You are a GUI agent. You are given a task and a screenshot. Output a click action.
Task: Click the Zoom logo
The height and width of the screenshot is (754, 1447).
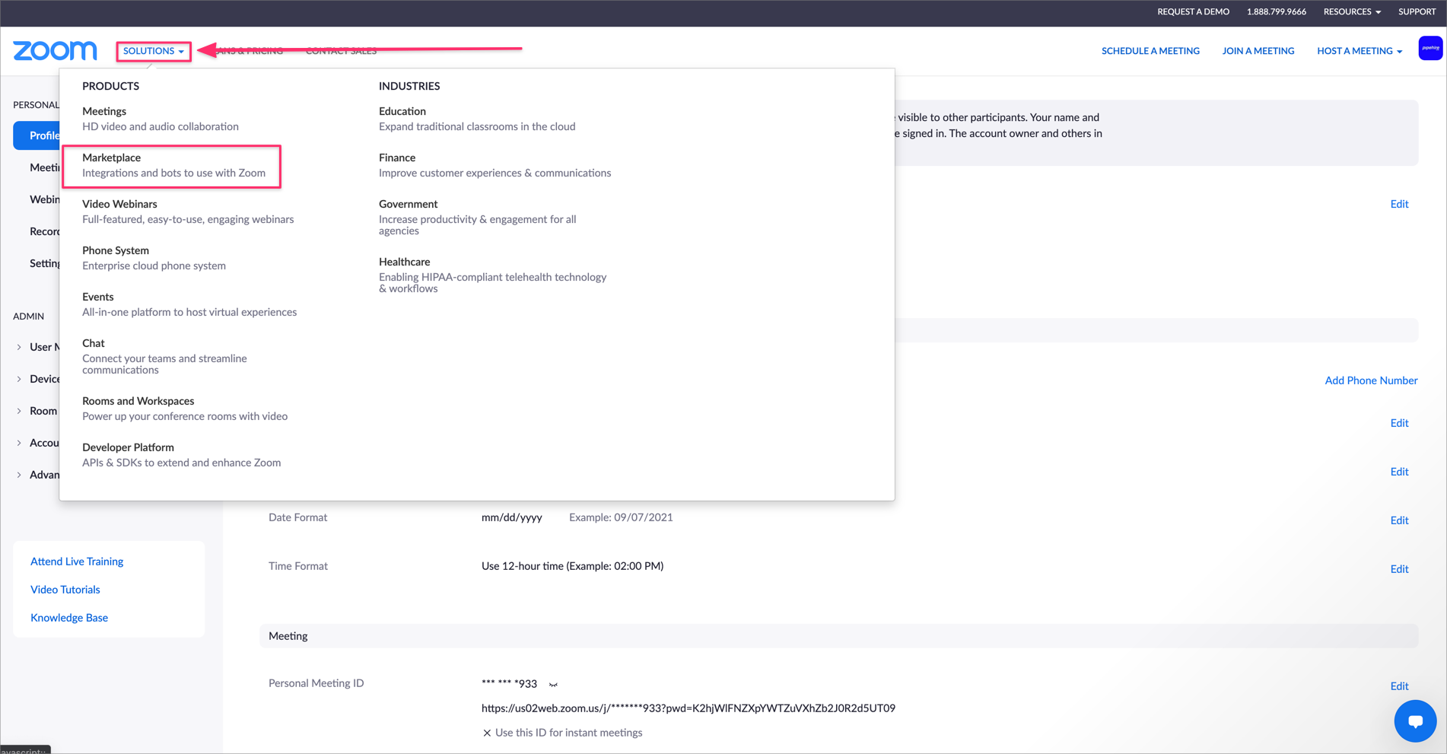pyautogui.click(x=55, y=50)
